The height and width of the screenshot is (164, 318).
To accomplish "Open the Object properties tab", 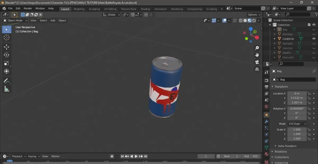I will (x=267, y=115).
